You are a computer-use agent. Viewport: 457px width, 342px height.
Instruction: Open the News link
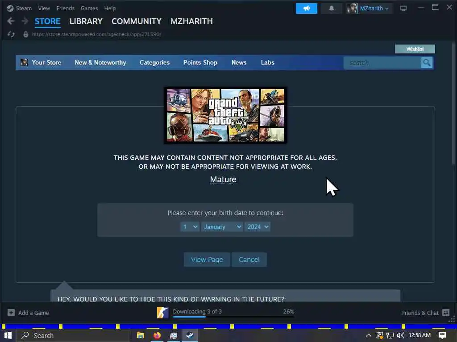(239, 62)
